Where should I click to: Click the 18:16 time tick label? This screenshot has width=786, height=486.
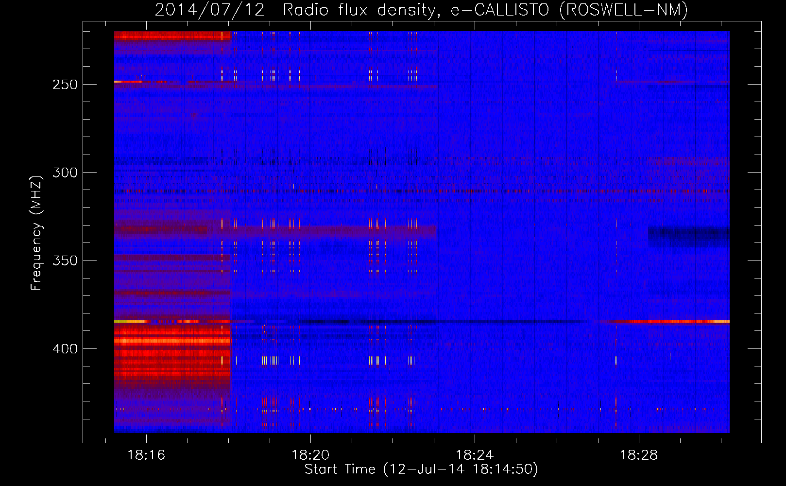[x=146, y=455]
